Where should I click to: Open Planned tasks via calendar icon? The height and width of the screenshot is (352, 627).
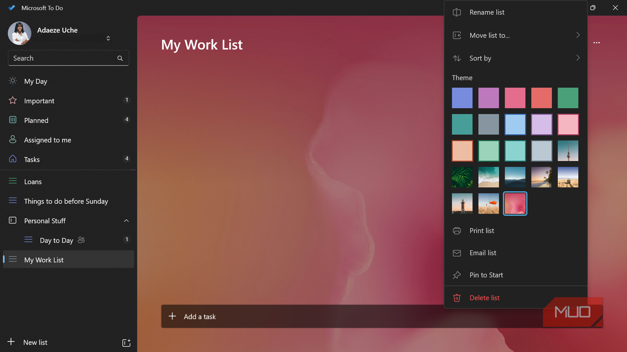13,120
